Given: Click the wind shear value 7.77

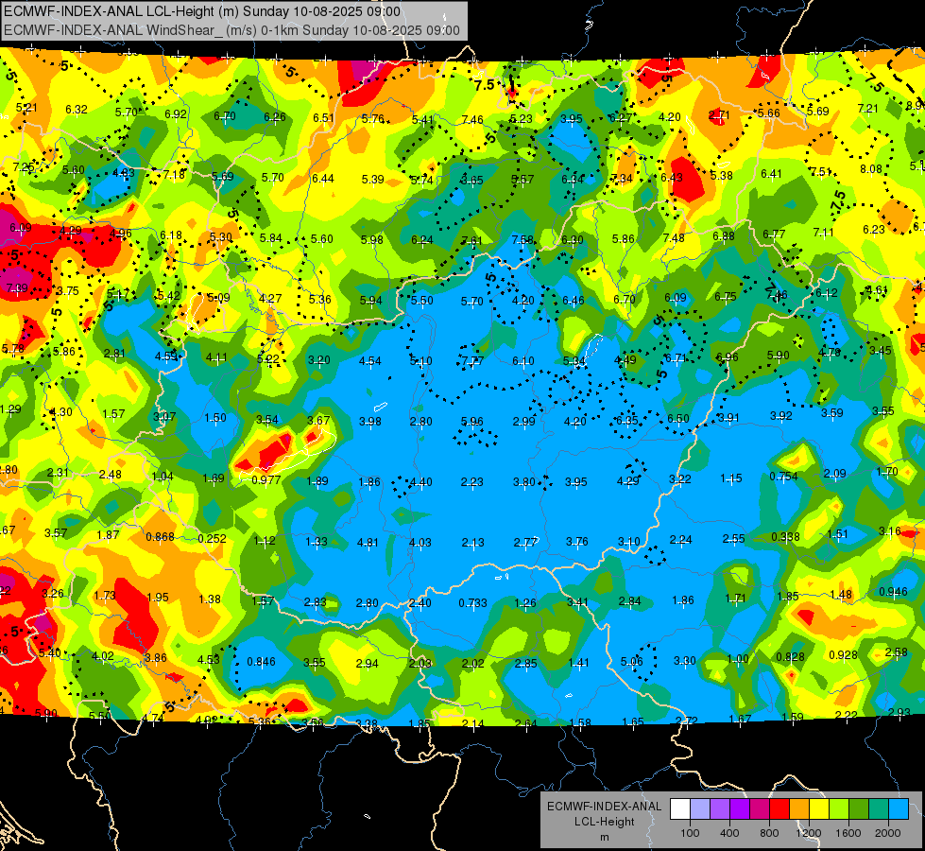Looking at the screenshot, I should coord(472,360).
